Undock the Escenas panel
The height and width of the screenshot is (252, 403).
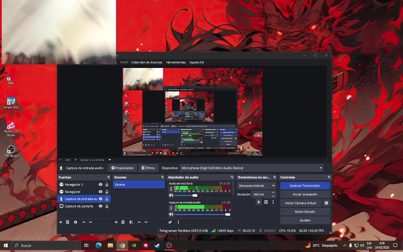point(162,177)
